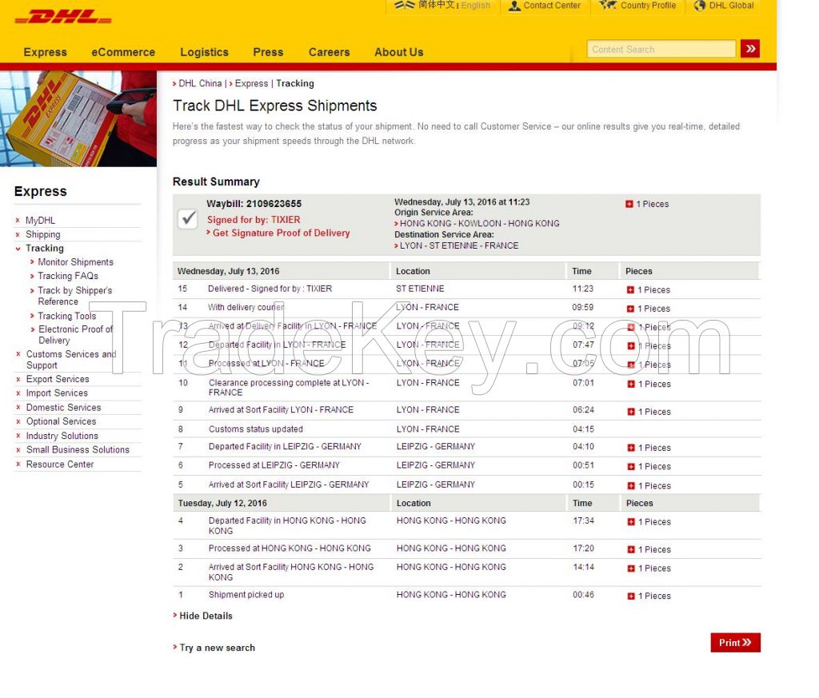
Task: Expand pieces plus icon for Delivered row
Action: click(630, 289)
